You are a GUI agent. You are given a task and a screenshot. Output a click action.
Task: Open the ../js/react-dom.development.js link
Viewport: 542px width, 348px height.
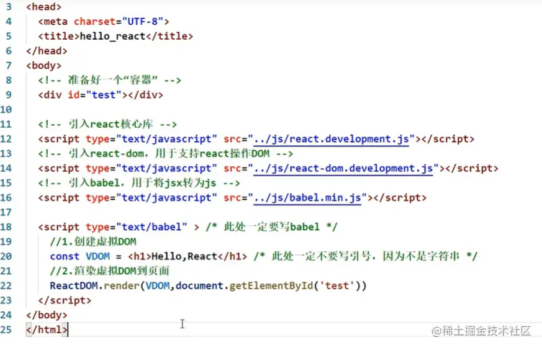(x=343, y=169)
